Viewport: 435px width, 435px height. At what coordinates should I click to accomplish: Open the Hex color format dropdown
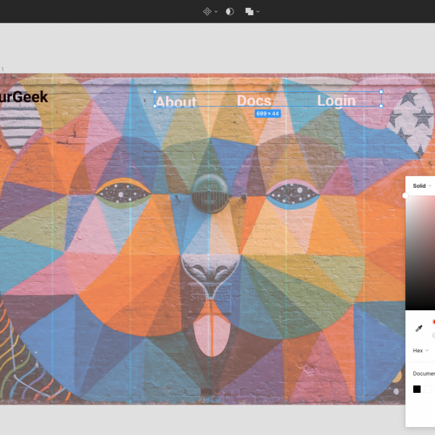click(420, 351)
